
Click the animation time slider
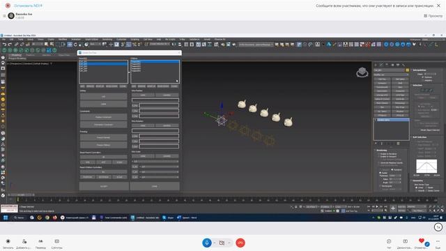[x=22, y=195]
